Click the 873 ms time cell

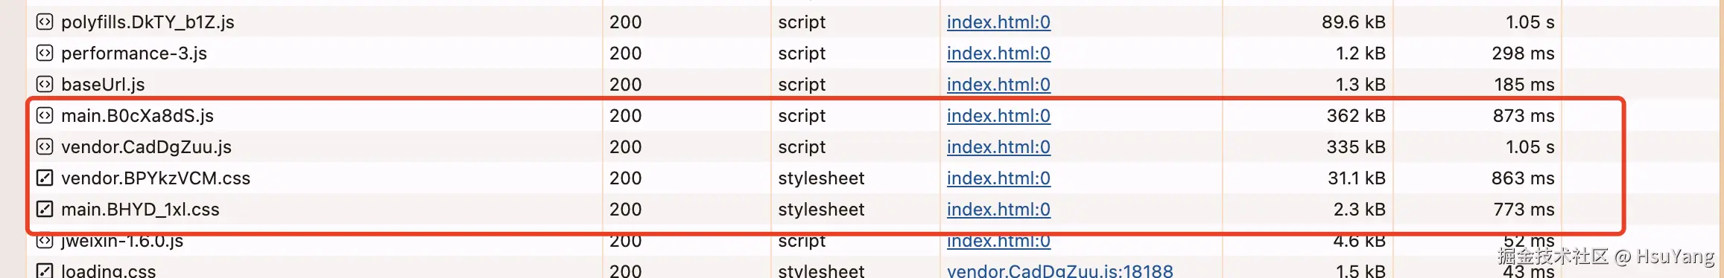1524,116
